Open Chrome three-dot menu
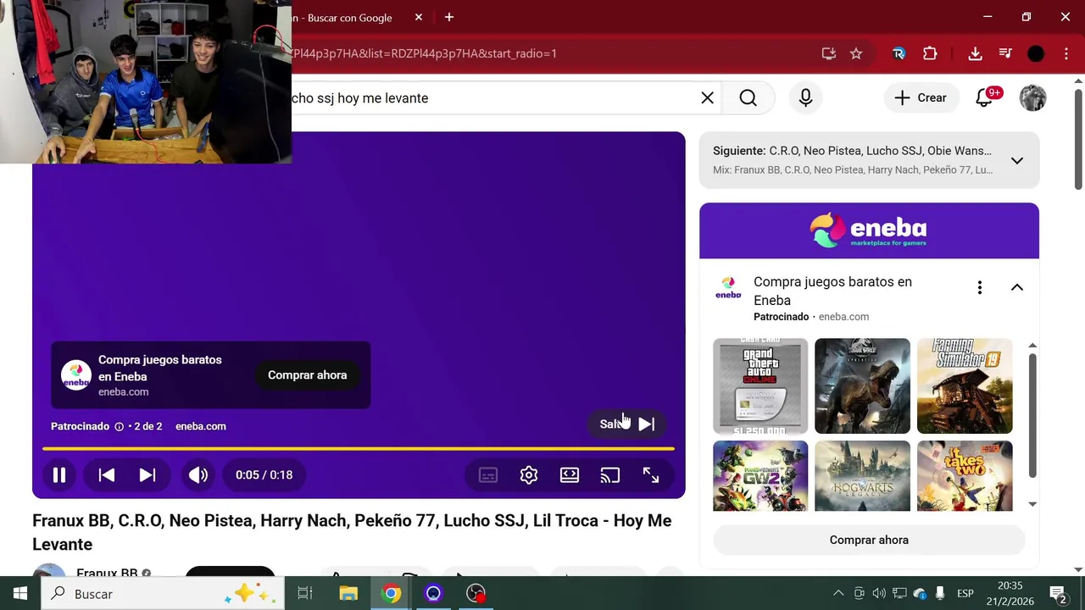 tap(1066, 53)
